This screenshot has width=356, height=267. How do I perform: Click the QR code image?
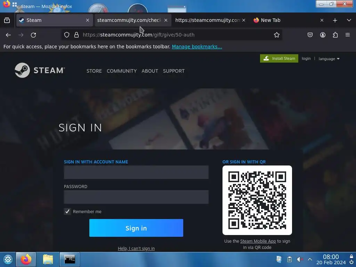point(257,200)
